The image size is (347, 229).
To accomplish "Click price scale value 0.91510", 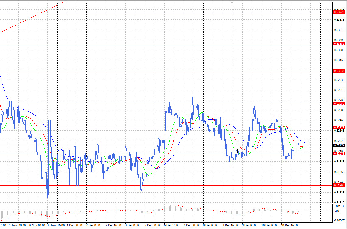I will (x=339, y=202).
